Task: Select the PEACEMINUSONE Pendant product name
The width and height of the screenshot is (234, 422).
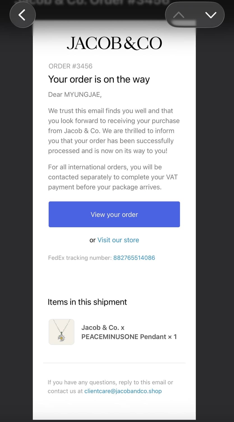Action: [129, 332]
